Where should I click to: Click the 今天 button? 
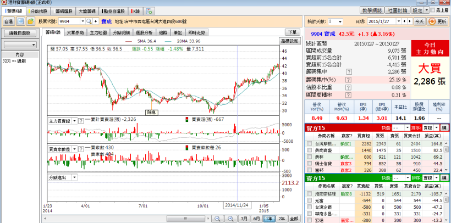coord(419,21)
